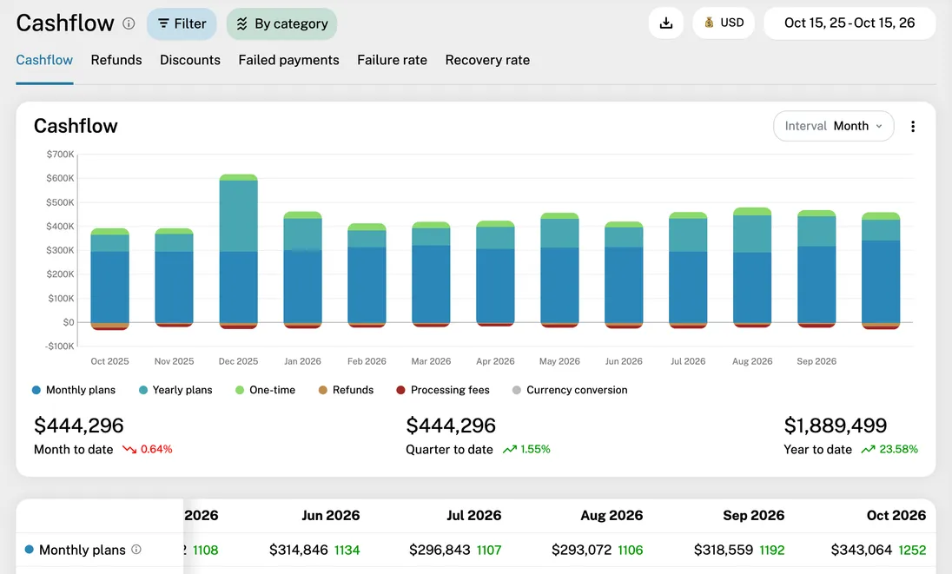Switch to the Discounts tab
952x574 pixels.
190,60
